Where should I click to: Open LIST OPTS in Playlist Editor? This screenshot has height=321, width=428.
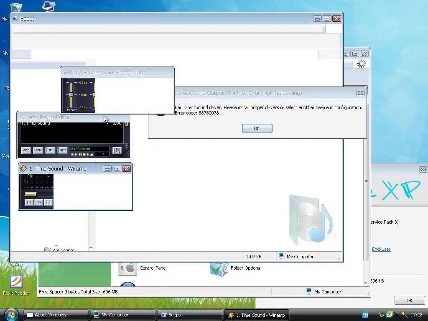pos(117,150)
